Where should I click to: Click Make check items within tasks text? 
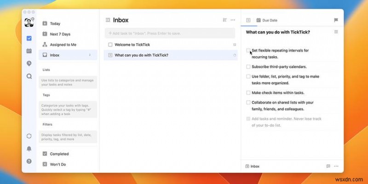click(x=278, y=93)
